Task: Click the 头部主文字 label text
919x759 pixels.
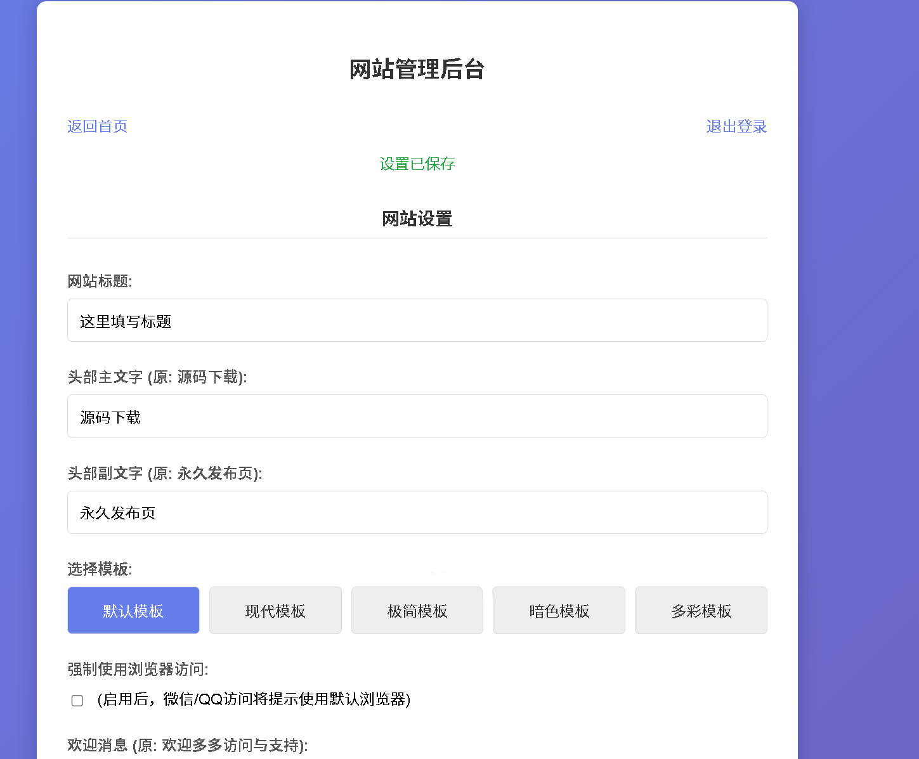Action: coord(157,377)
